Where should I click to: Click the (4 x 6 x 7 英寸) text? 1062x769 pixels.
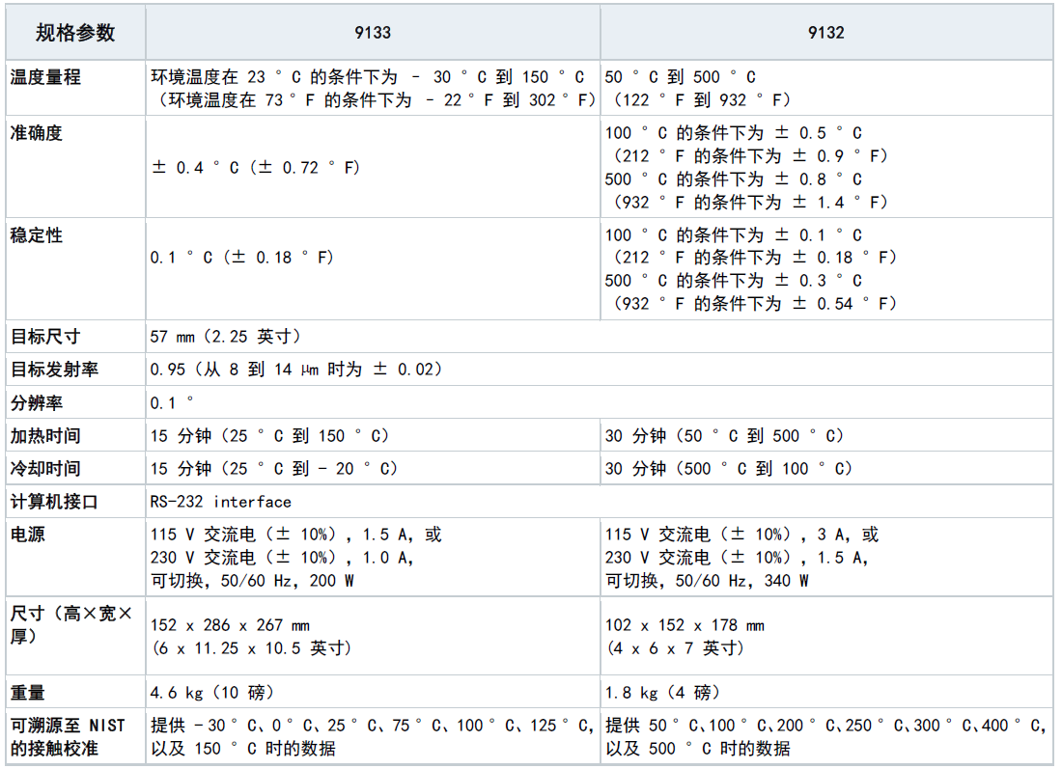point(676,648)
